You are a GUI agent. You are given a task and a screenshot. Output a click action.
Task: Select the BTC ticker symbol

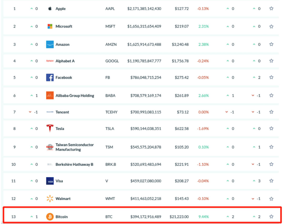(109, 217)
